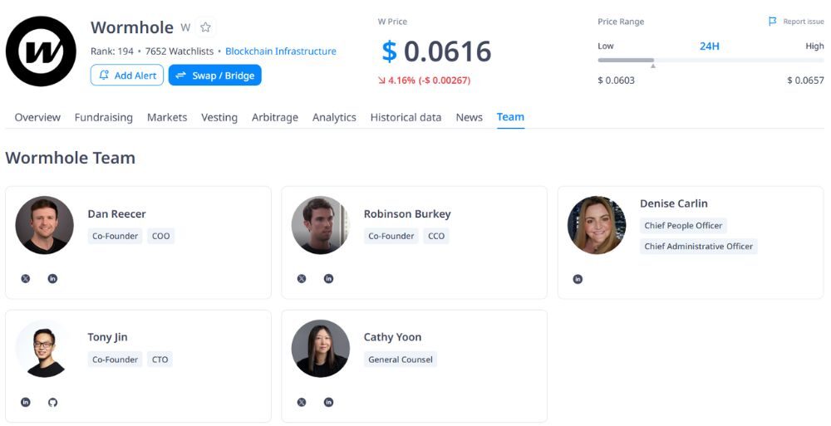Open Cathy Yoon's LinkedIn icon
Screen dimensions: 831x426
(328, 402)
